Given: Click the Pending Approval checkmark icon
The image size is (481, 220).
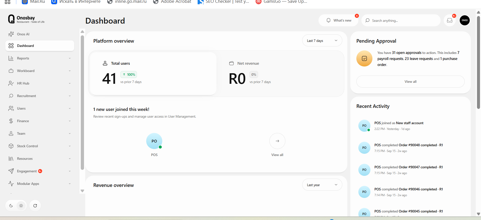Looking at the screenshot, I should 364,58.
